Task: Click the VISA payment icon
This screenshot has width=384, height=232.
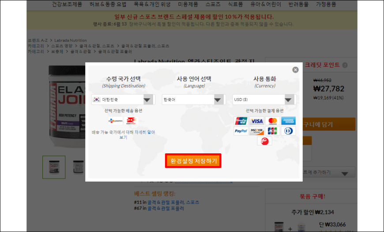Action: click(x=256, y=121)
